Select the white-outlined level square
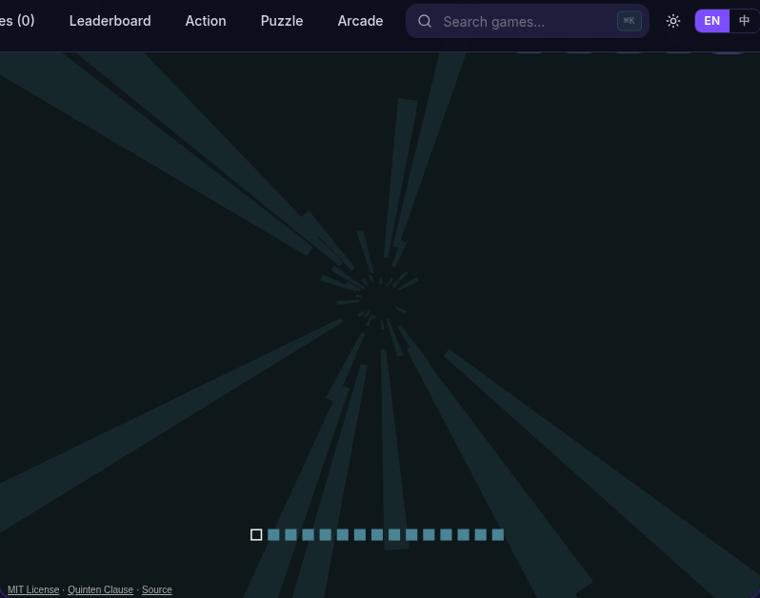This screenshot has height=598, width=760. point(256,534)
